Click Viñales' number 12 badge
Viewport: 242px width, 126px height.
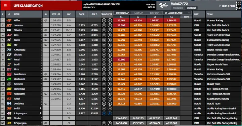click(9, 54)
